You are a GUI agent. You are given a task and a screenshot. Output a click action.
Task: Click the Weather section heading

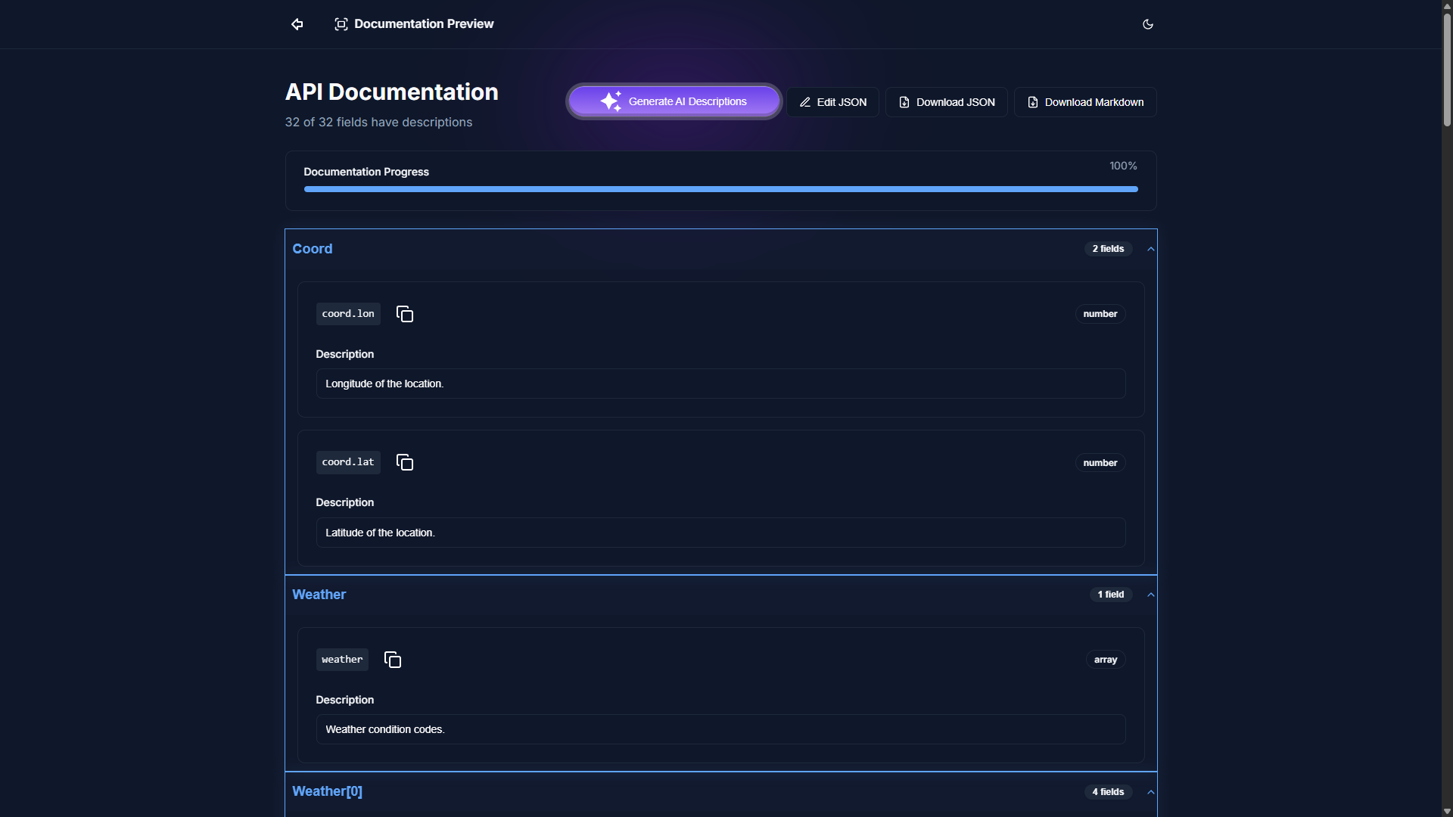pyautogui.click(x=319, y=595)
